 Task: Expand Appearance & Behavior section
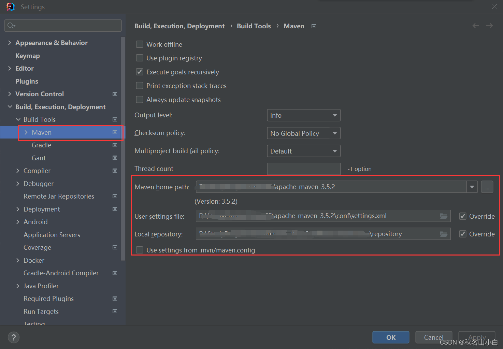[10, 43]
